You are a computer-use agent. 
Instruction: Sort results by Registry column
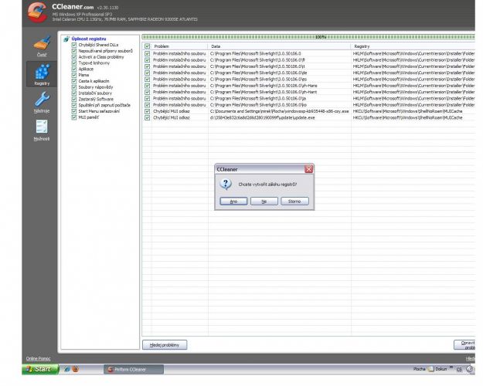413,46
